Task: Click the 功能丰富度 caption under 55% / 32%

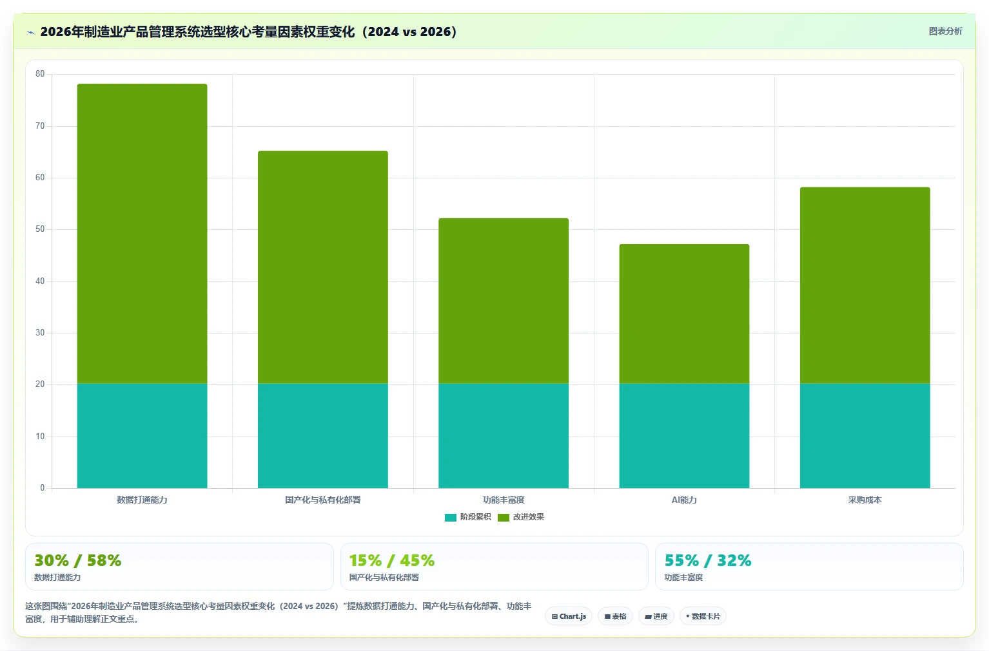Action: 684,578
